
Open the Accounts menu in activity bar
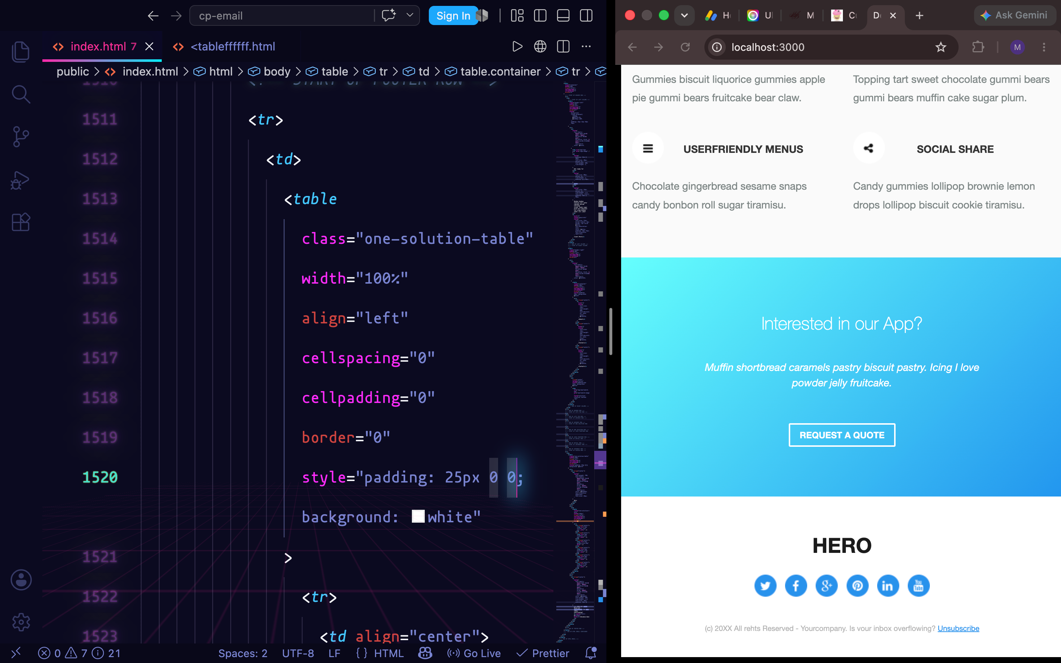tap(21, 580)
